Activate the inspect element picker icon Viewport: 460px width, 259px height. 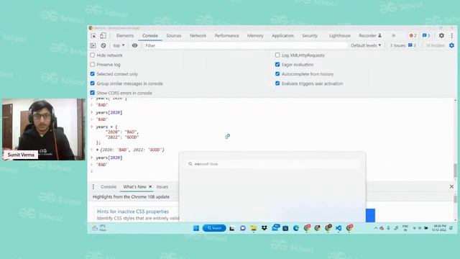93,35
